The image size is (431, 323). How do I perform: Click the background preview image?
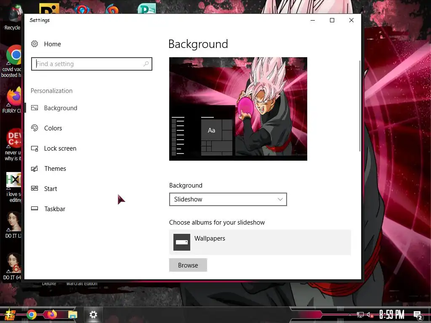click(238, 109)
